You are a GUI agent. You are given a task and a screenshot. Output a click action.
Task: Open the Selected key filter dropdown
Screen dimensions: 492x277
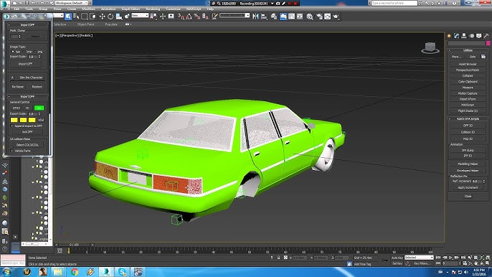[x=419, y=258]
